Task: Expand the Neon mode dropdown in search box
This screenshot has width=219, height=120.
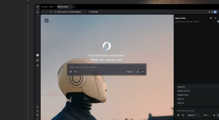Action: coord(130,72)
